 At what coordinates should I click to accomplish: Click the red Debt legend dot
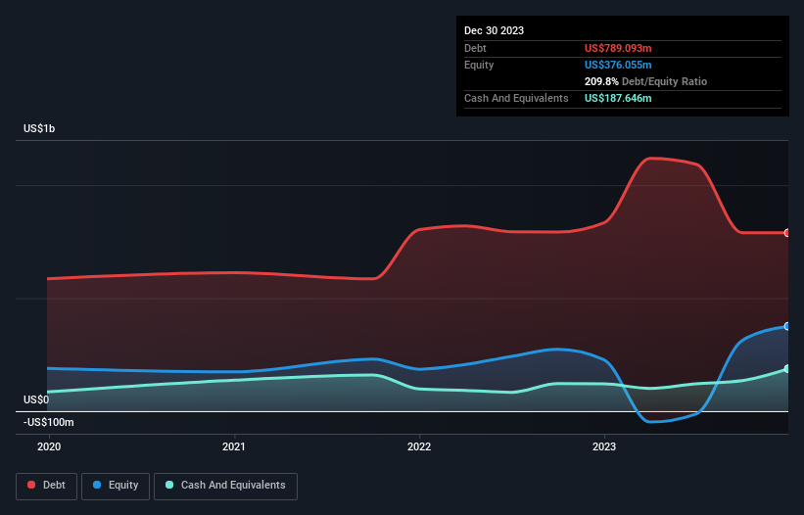click(x=31, y=485)
